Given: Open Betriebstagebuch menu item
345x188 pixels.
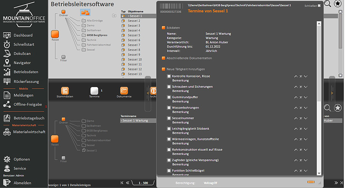Looking at the screenshot, I should coord(29,118).
